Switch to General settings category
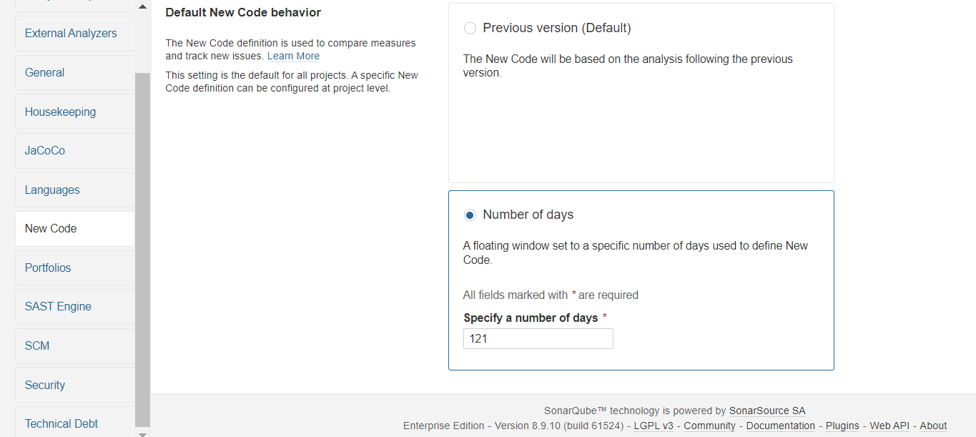The width and height of the screenshot is (976, 437). (x=44, y=73)
